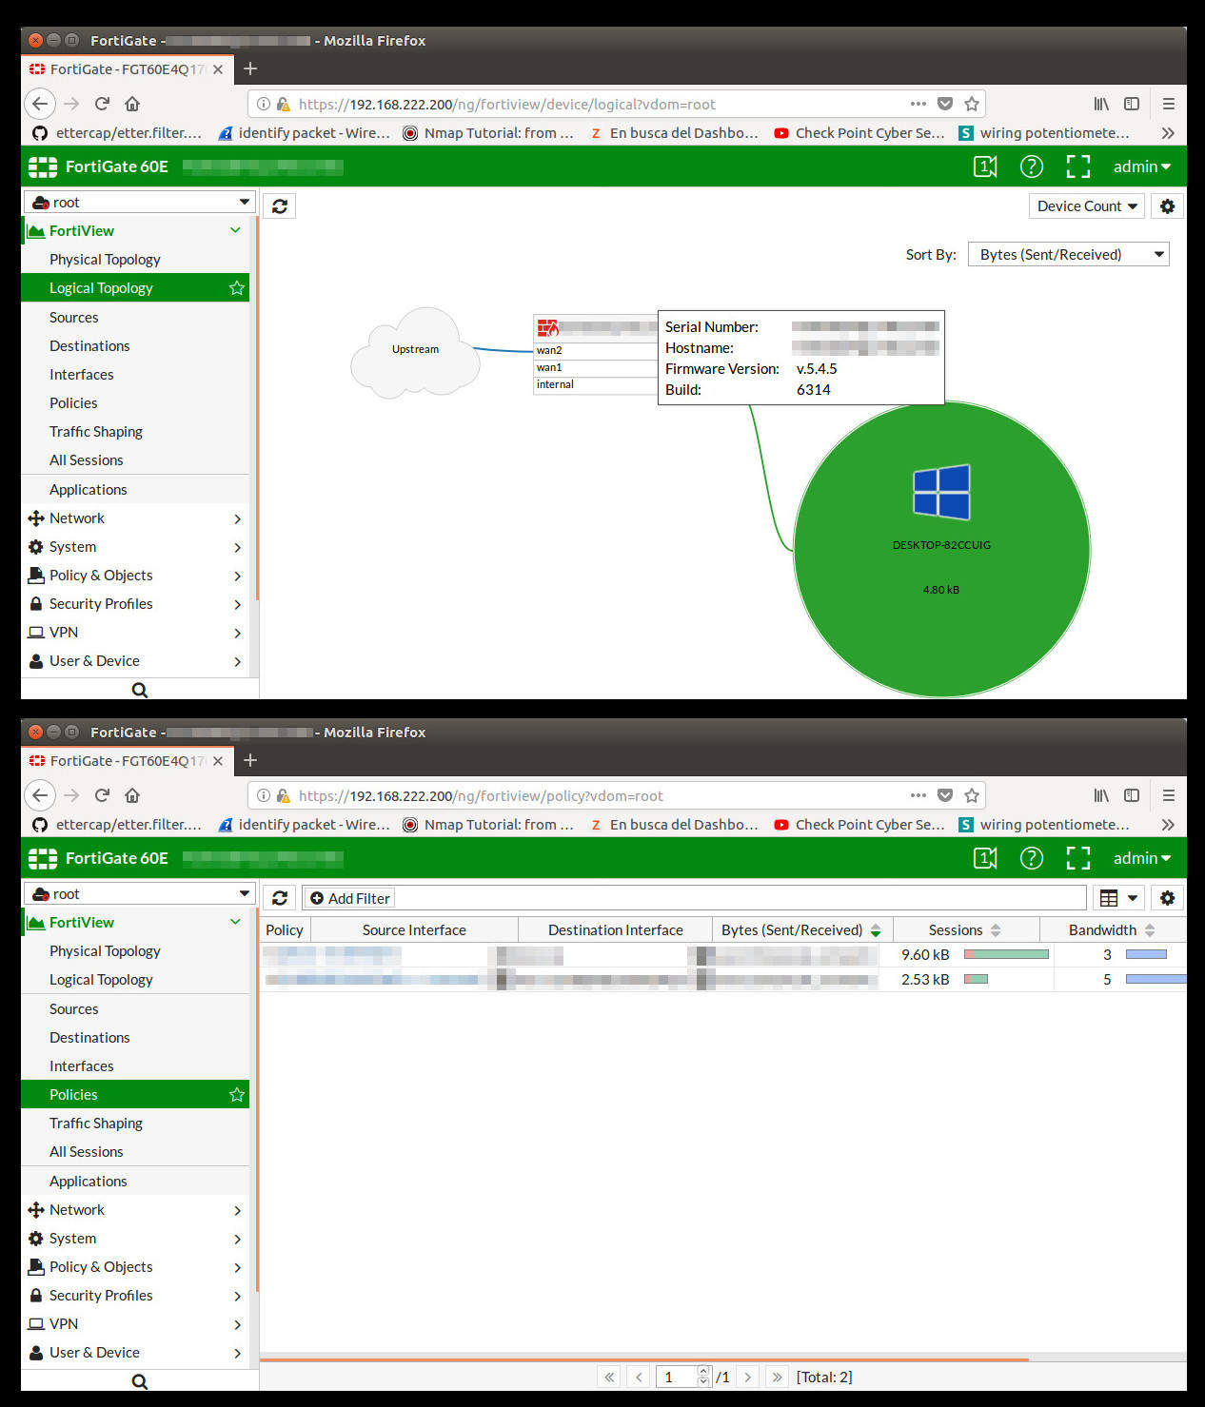Open Sources in top window sidebar
The width and height of the screenshot is (1205, 1407).
(74, 317)
